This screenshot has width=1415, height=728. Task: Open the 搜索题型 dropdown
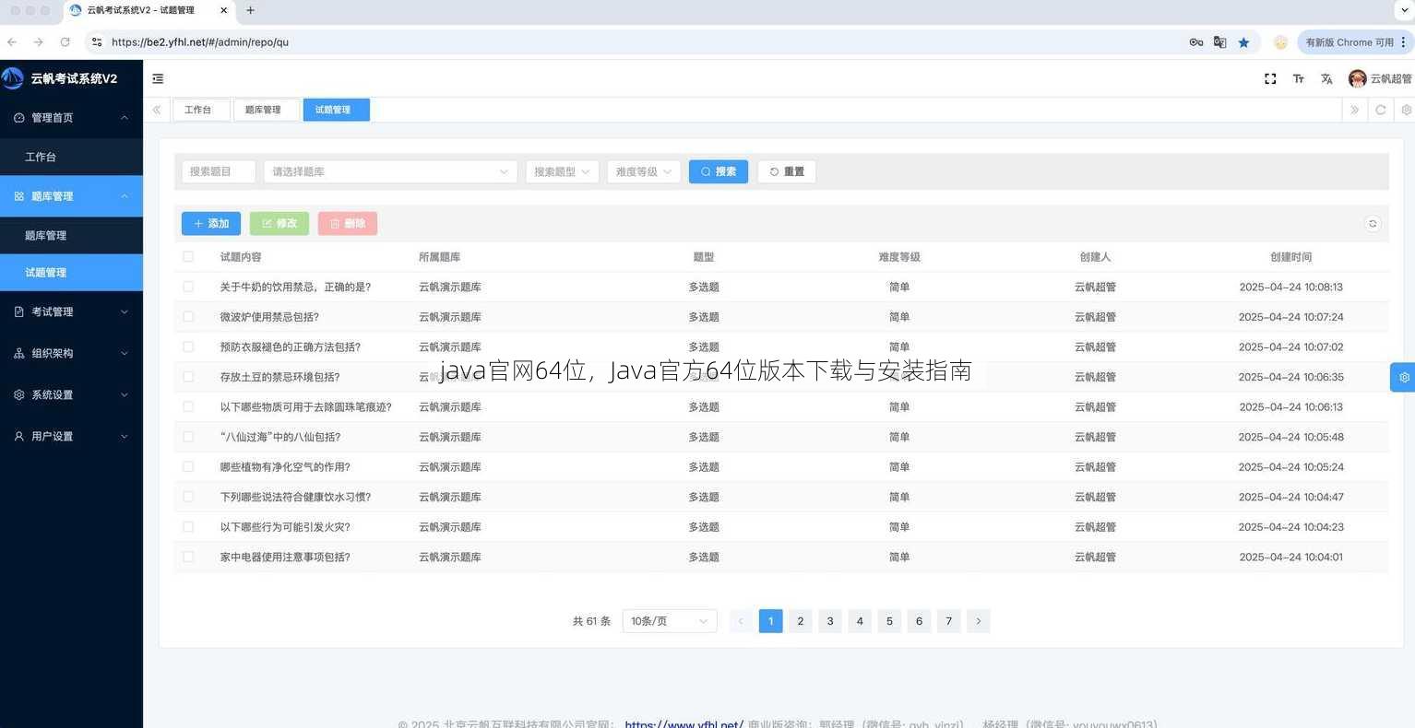562,171
